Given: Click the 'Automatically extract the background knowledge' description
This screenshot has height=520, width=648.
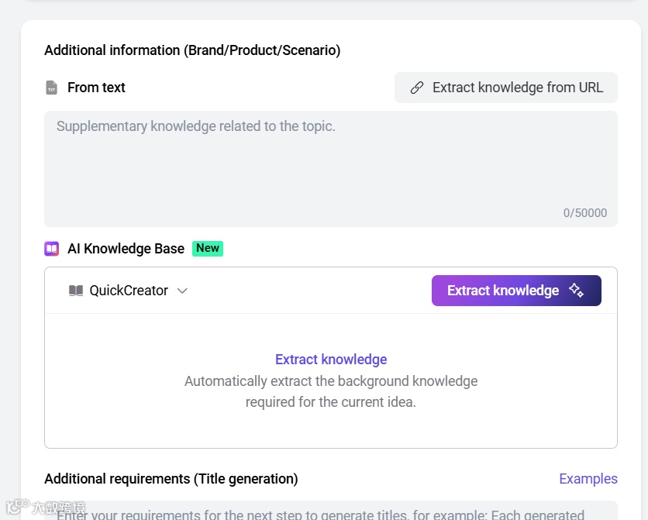Looking at the screenshot, I should pos(331,391).
